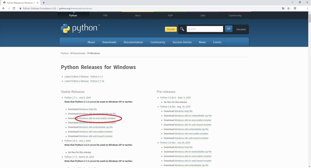
Task: Download Windows help file under Python 3.8.0b3
Action: (x=184, y=147)
